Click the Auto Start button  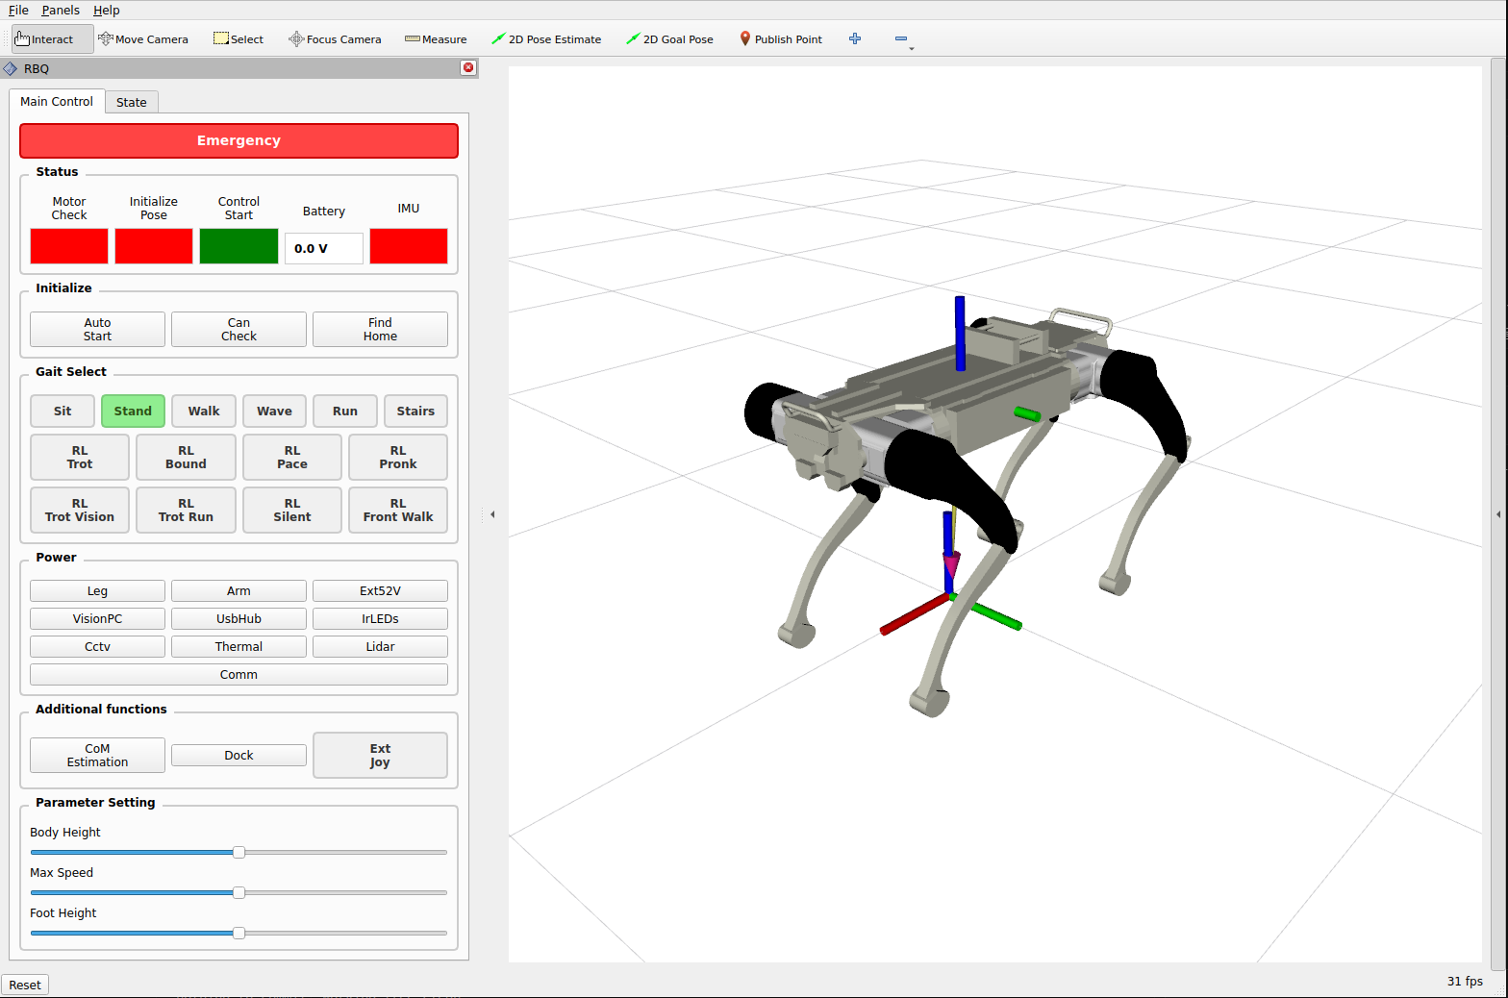[x=97, y=329]
